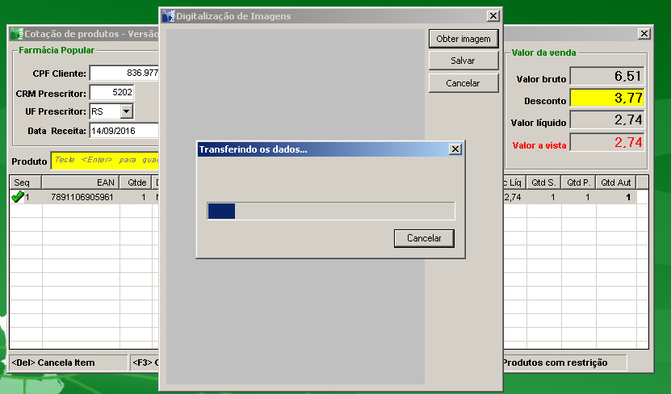The image size is (671, 394).
Task: Select the EAN column header
Action: coord(105,182)
